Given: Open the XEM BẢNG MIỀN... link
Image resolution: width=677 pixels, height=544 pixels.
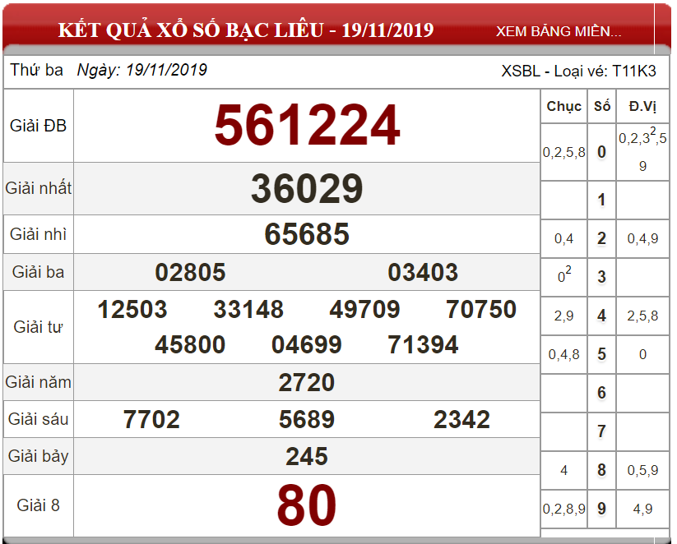Looking at the screenshot, I should click(x=559, y=31).
